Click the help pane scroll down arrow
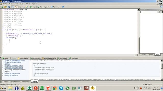Viewport: 163px width, 91px height. click(x=162, y=80)
